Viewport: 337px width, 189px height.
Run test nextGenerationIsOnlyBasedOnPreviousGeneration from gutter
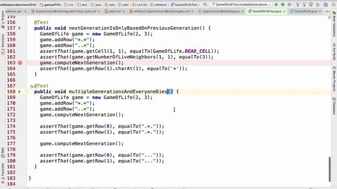click(19, 28)
